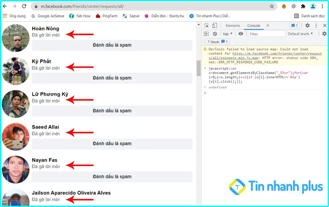
Task: Open Jailson Aparecido Oliveira Alves name link
Action: (71, 193)
